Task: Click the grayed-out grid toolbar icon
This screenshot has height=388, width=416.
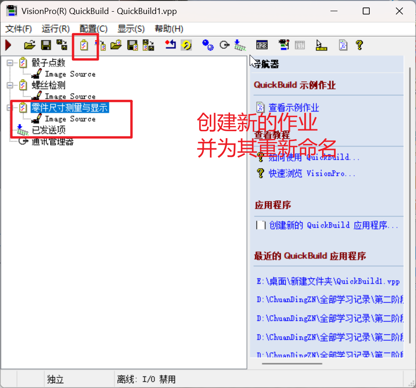Action: coord(300,45)
